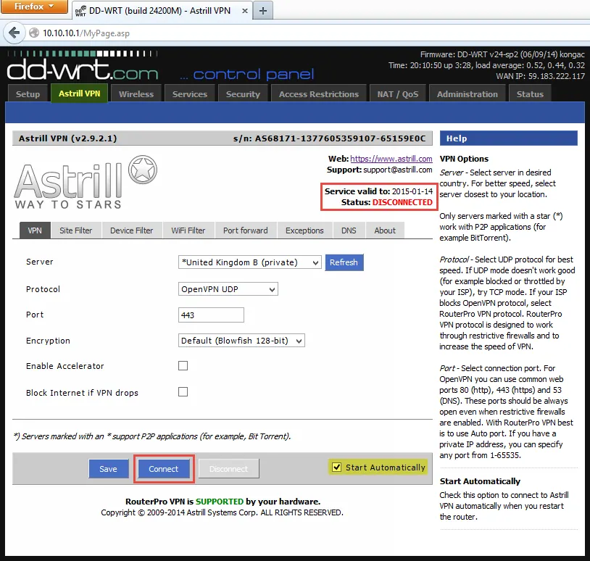The width and height of the screenshot is (590, 561).
Task: Go to the Wireless tab
Action: point(136,94)
